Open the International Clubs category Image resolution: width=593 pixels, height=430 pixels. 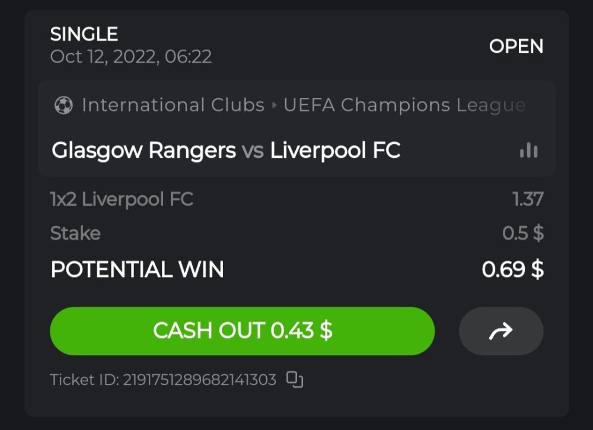pos(173,106)
